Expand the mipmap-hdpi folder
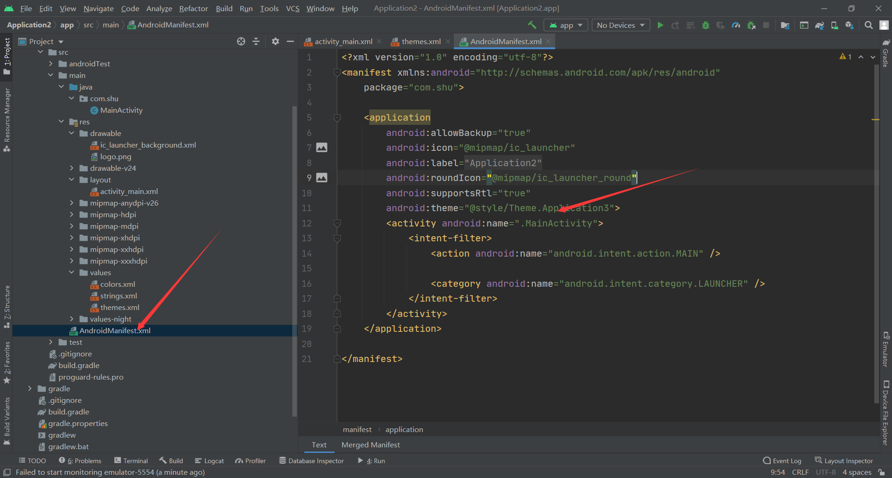892x478 pixels. tap(72, 214)
